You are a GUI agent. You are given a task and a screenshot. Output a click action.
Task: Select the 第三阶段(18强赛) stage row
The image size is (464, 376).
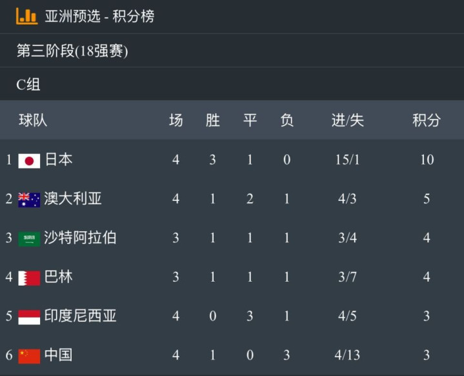[x=232, y=50]
